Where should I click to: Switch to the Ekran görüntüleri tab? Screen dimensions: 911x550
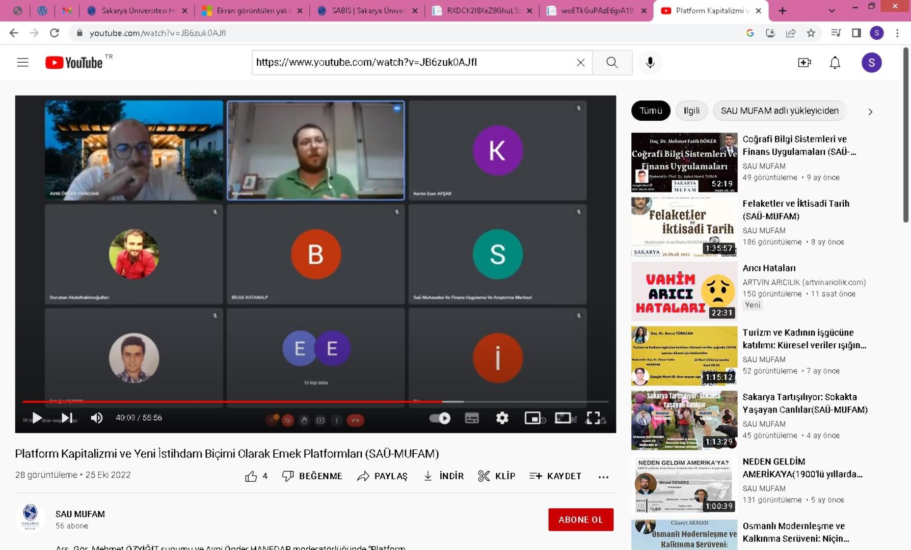coord(252,11)
